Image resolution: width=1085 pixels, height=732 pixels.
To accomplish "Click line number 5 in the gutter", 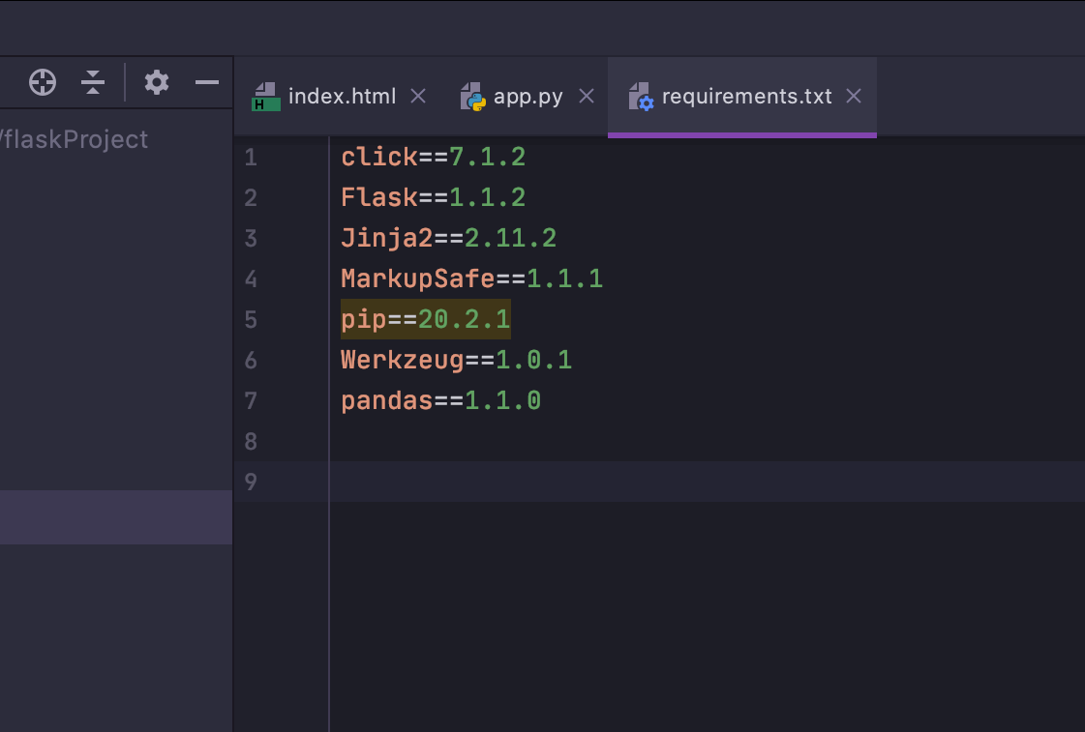I will [x=251, y=319].
